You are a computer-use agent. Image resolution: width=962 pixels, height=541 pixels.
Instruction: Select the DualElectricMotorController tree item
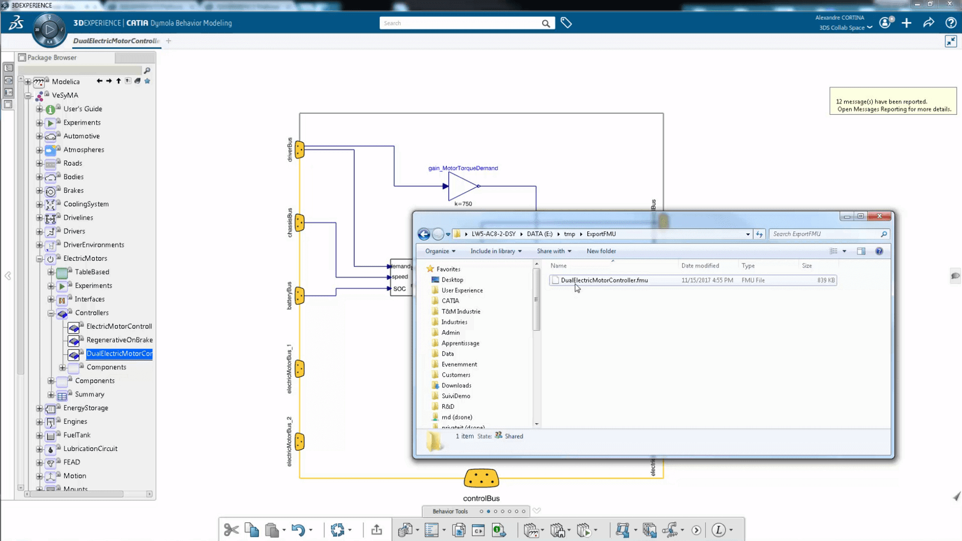pyautogui.click(x=119, y=353)
